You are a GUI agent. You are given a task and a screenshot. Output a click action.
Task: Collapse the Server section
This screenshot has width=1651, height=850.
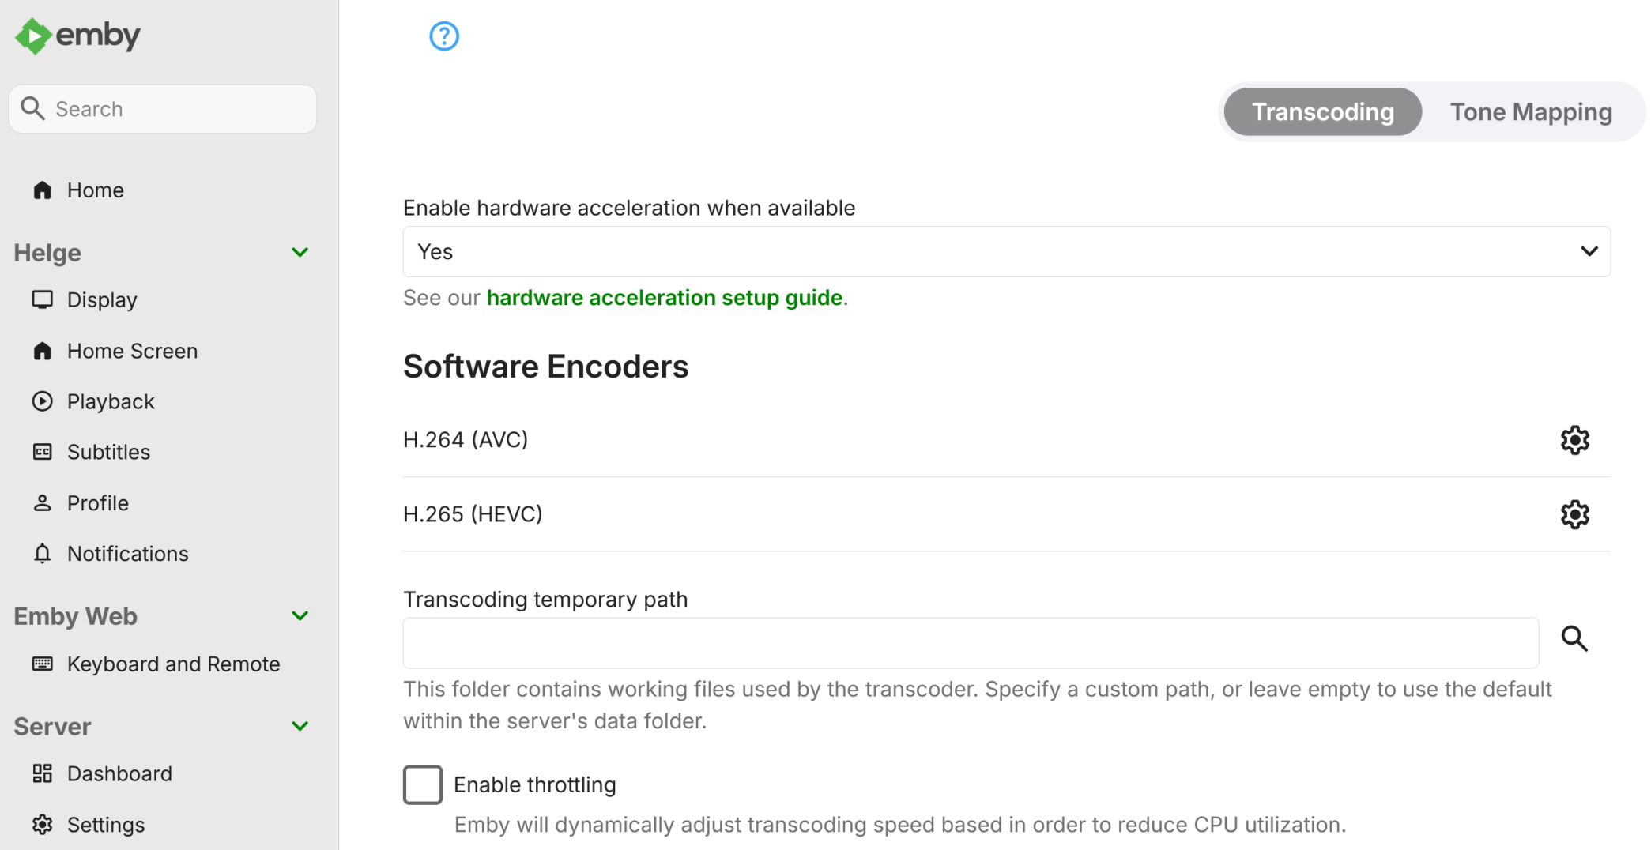tap(300, 726)
